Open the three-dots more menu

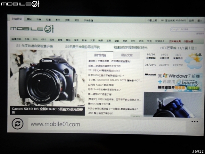tap(195, 122)
